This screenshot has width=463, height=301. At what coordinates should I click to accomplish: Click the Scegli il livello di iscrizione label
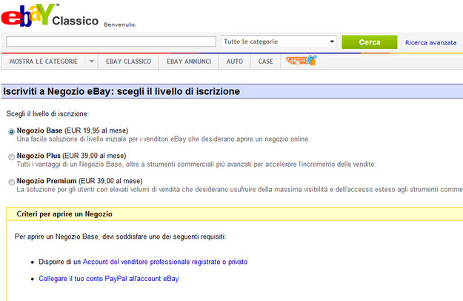[47, 113]
